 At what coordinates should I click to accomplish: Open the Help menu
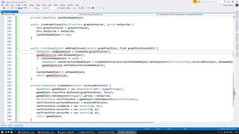tap(77, 5)
